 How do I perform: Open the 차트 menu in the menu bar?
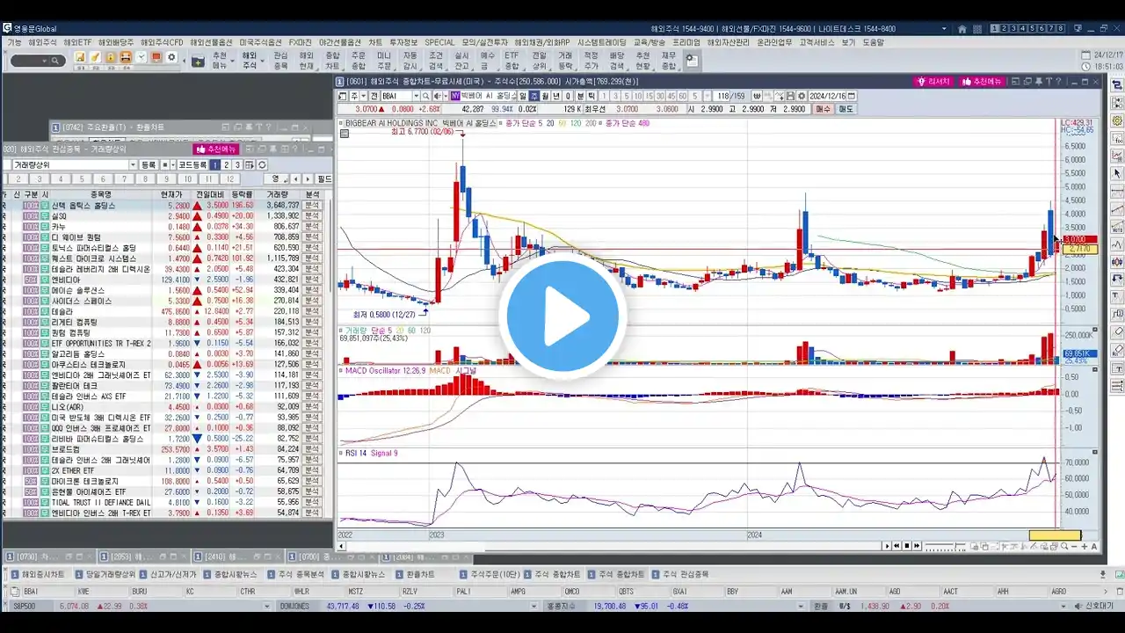point(375,42)
